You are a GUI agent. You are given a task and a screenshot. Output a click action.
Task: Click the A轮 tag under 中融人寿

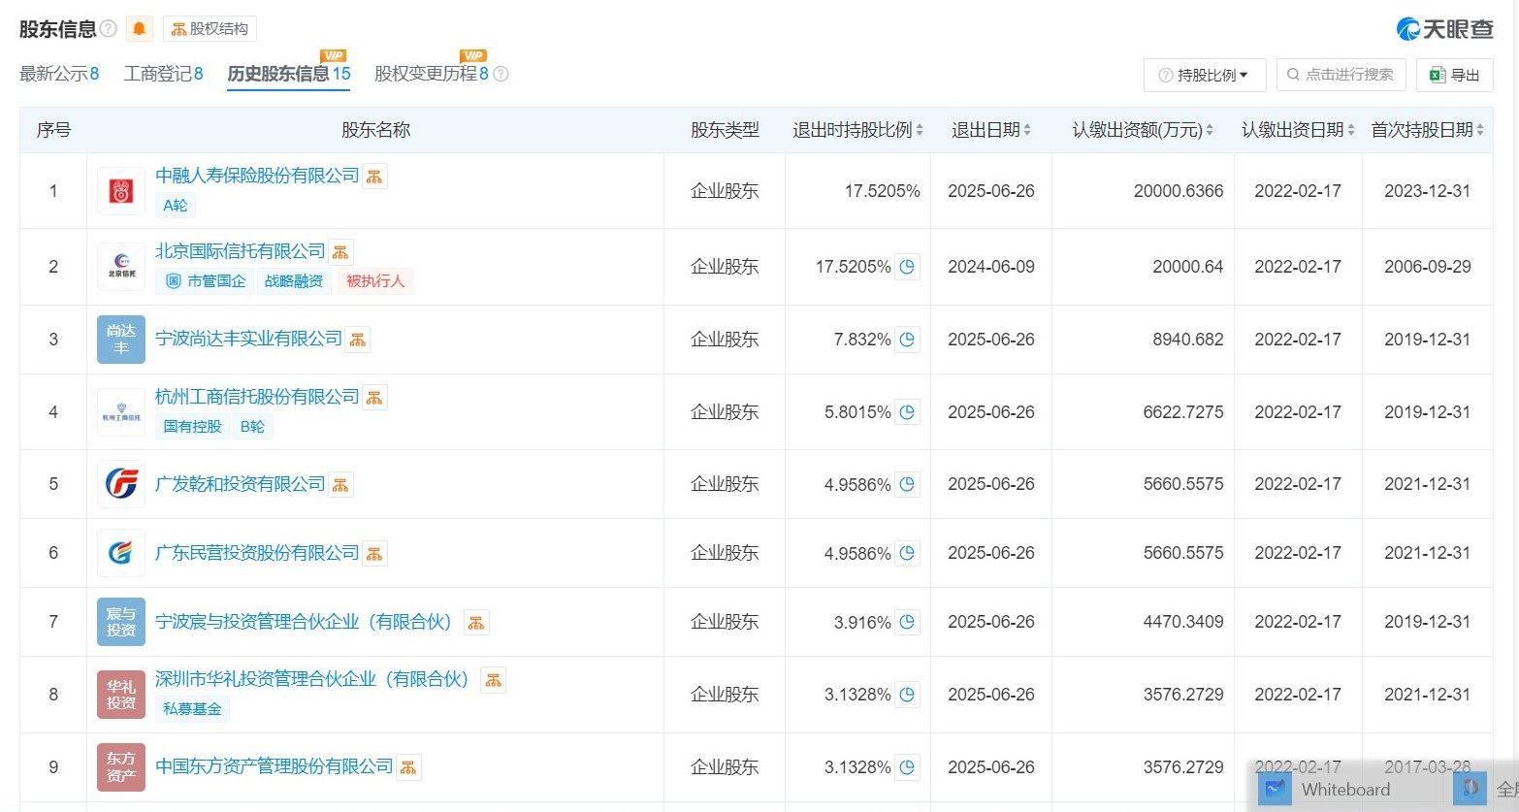point(176,206)
